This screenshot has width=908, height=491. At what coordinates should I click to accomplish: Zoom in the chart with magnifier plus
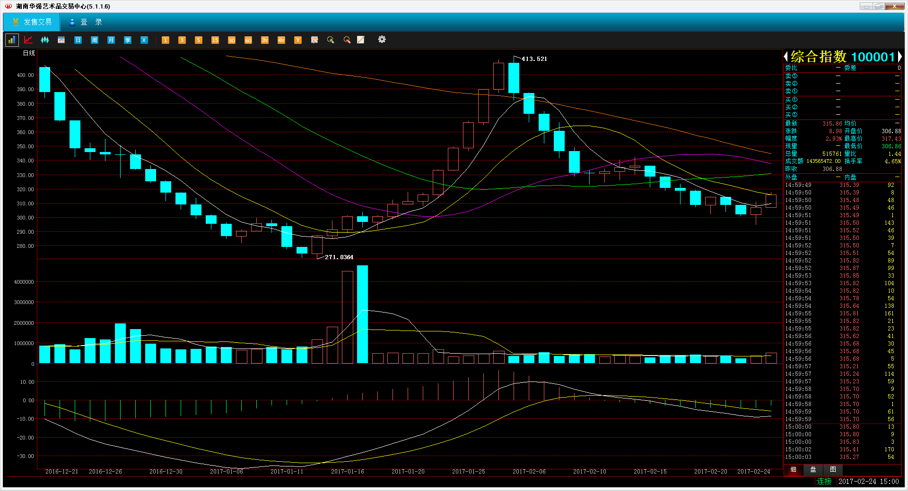click(x=331, y=40)
